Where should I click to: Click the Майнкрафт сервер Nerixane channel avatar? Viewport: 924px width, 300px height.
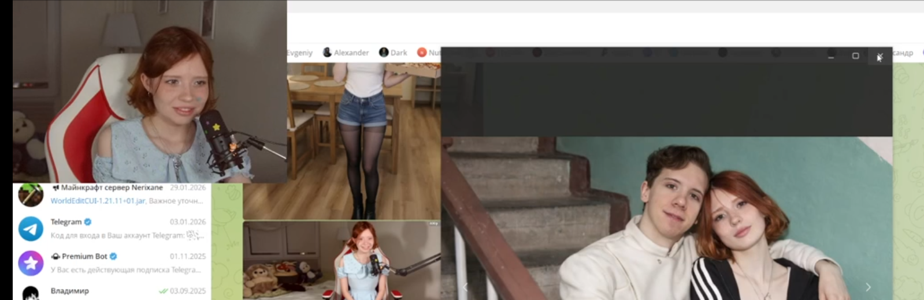click(x=31, y=194)
